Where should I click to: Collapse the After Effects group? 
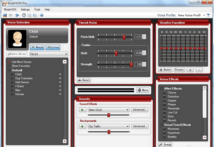(x=162, y=89)
